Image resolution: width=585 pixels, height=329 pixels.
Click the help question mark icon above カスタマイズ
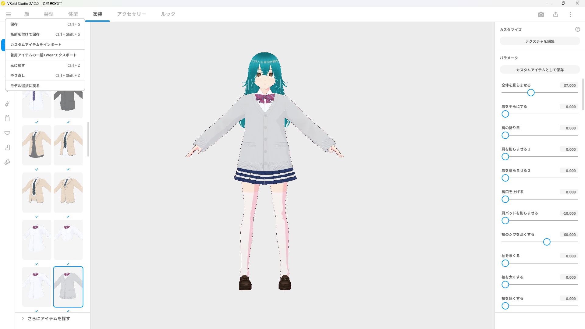coord(578,29)
